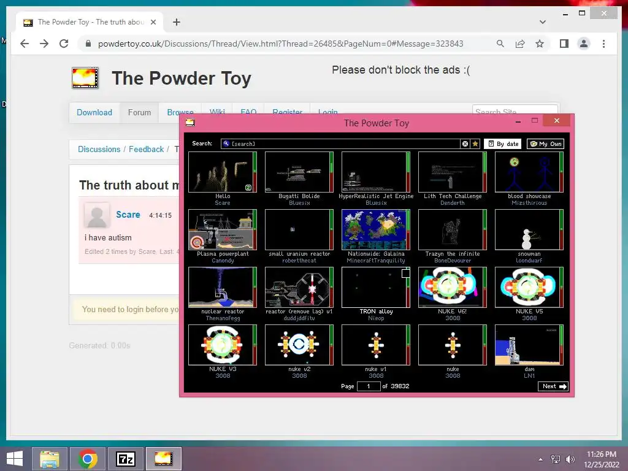628x471 pixels.
Task: Open the Browse tab on website
Action: coord(180,113)
